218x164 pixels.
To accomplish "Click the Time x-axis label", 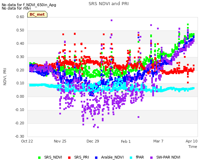I will point(193,147).
